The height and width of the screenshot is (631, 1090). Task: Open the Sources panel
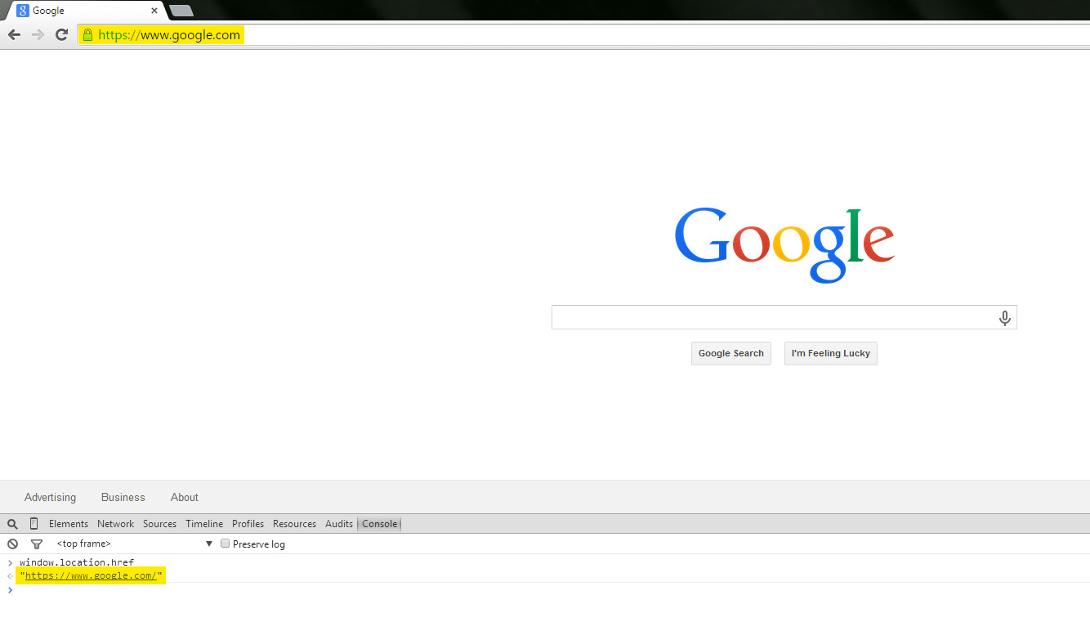tap(159, 524)
